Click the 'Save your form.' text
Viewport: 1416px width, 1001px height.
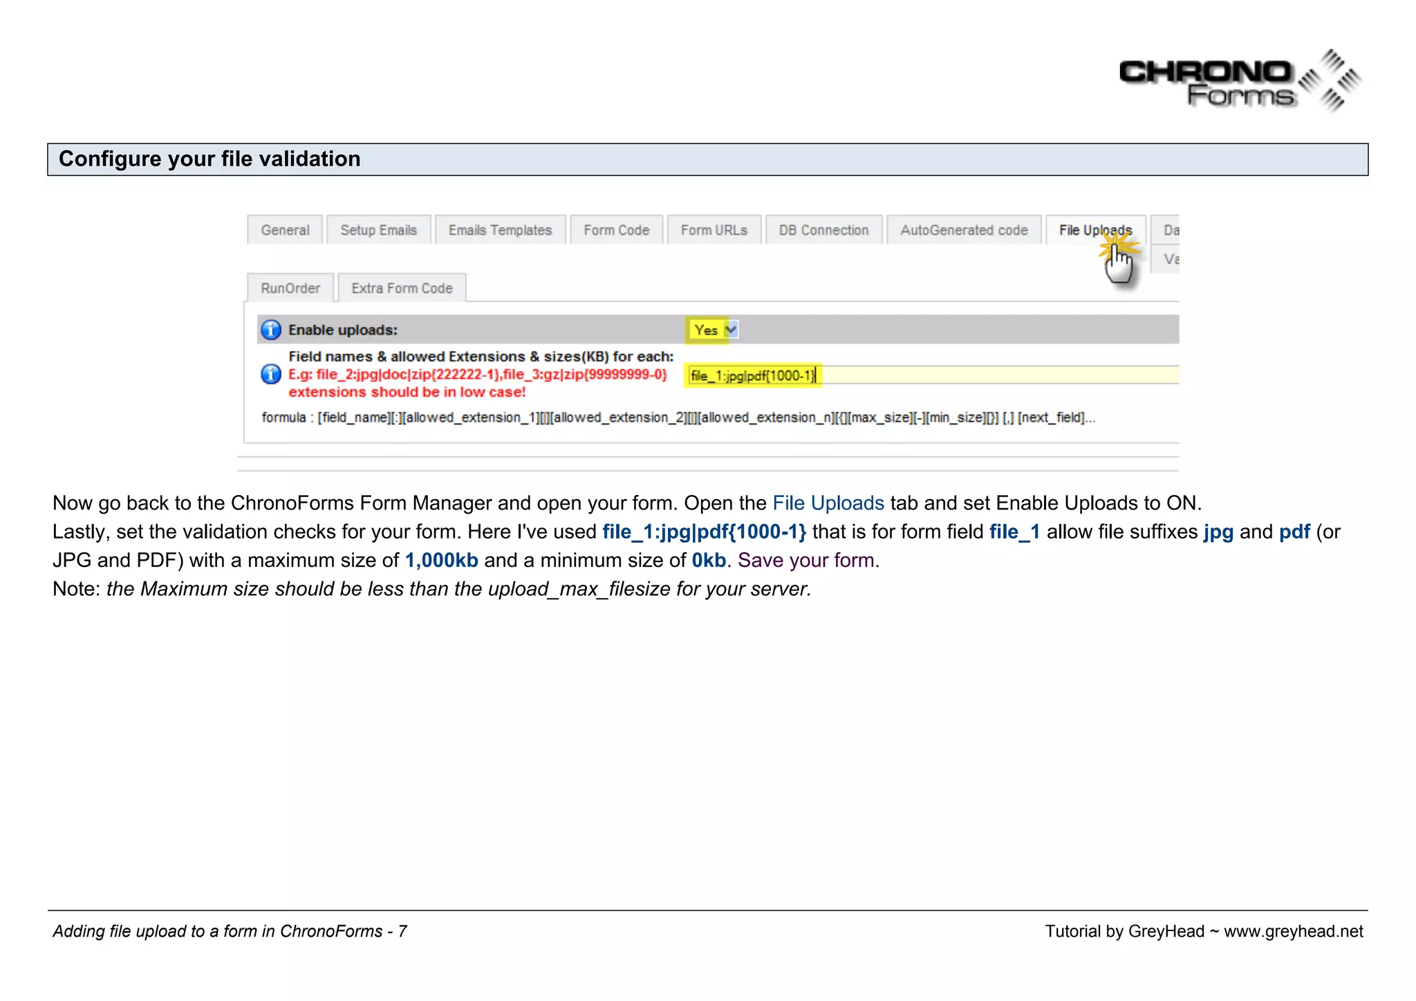(x=808, y=560)
